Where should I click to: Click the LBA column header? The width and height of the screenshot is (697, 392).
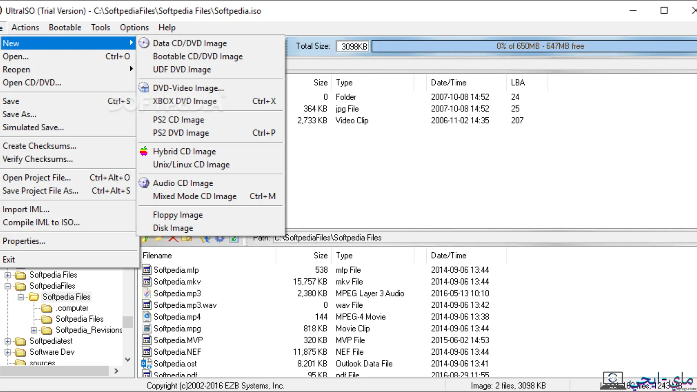527,82
